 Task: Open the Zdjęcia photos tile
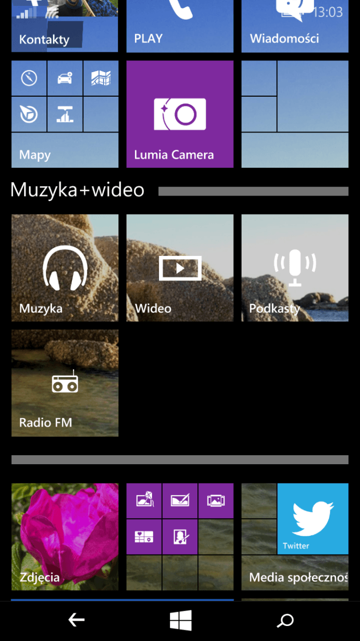65,537
